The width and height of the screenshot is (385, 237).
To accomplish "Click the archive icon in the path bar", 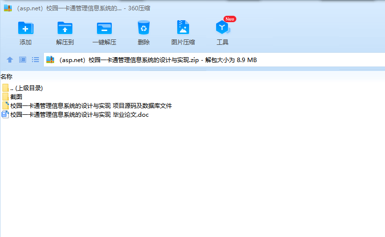I will pos(50,60).
